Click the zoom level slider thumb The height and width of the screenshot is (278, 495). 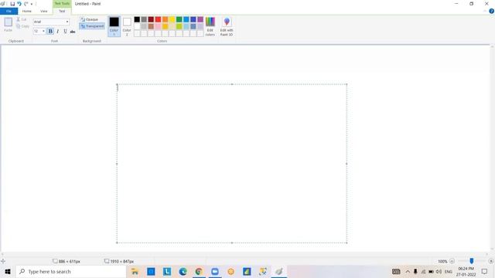472,261
